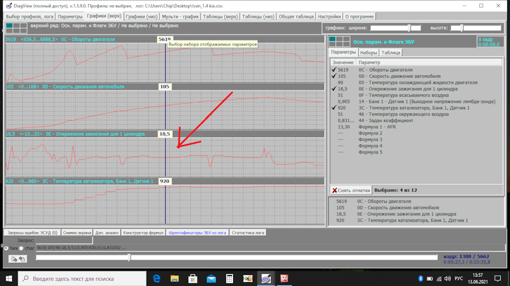
Task: Select first cell of right panel set grid
Action: coord(332,39)
